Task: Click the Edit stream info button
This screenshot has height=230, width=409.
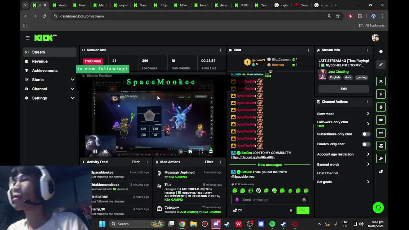Action: pyautogui.click(x=343, y=89)
